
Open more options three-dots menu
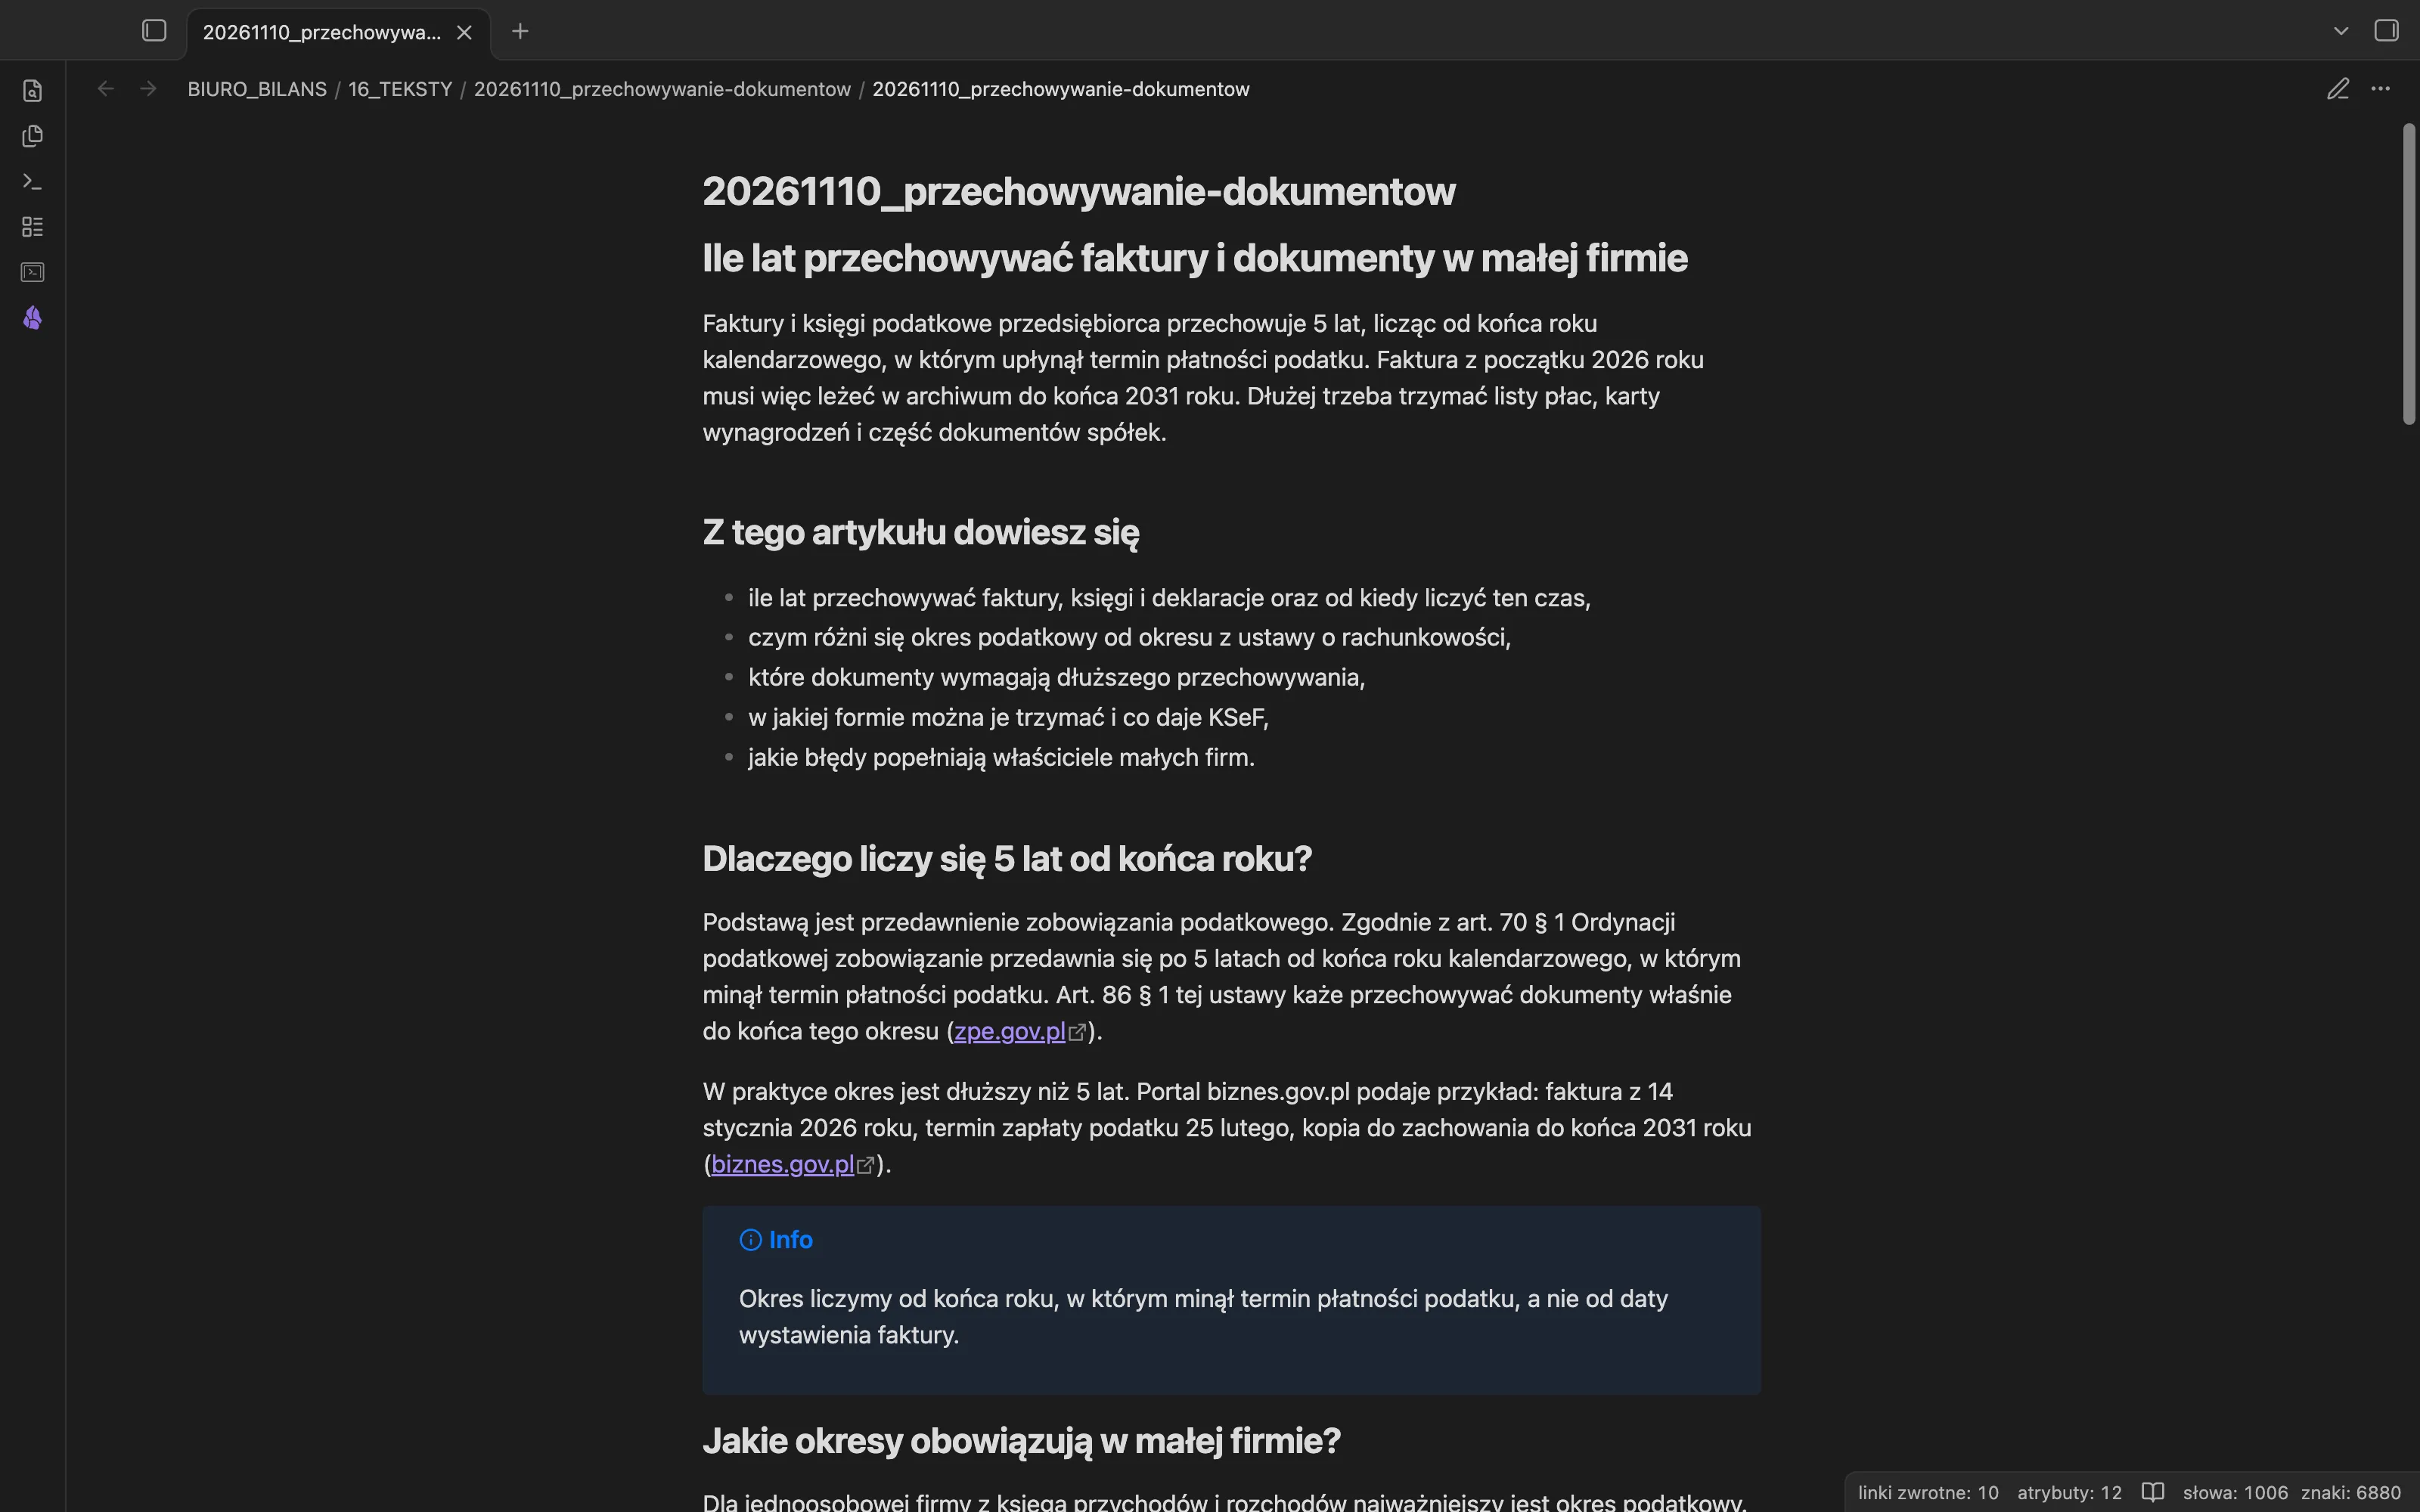point(2381,89)
